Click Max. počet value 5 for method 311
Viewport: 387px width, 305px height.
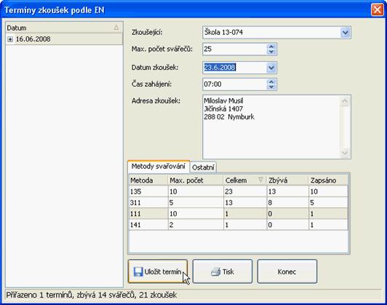(x=196, y=202)
